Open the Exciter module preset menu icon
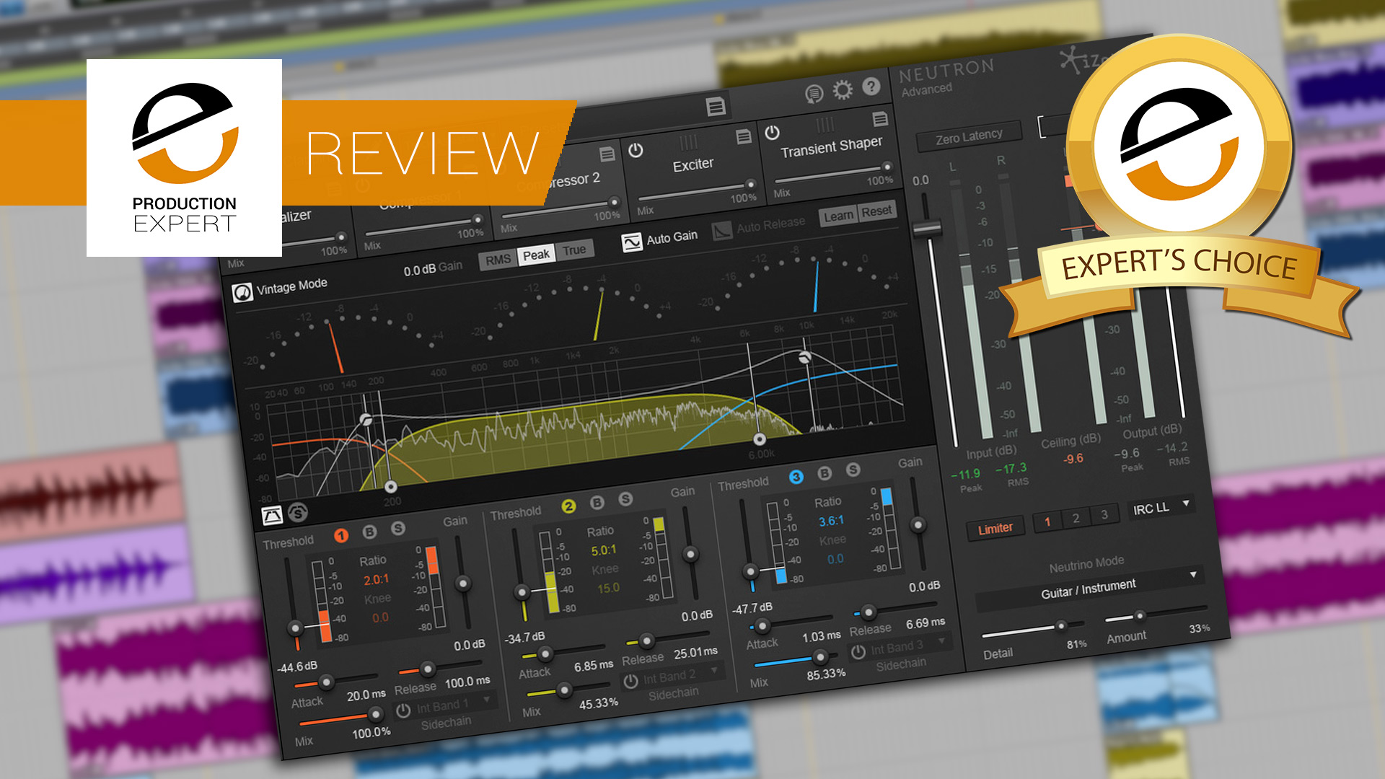1385x779 pixels. point(744,137)
